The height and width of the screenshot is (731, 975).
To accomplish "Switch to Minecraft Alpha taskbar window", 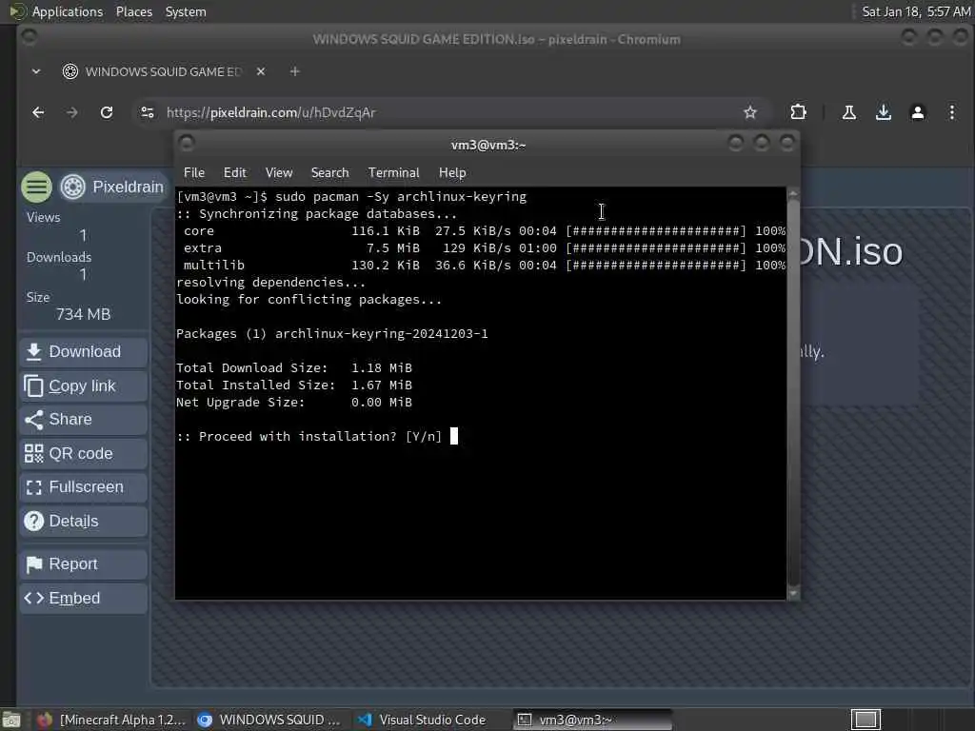I will [x=110, y=720].
